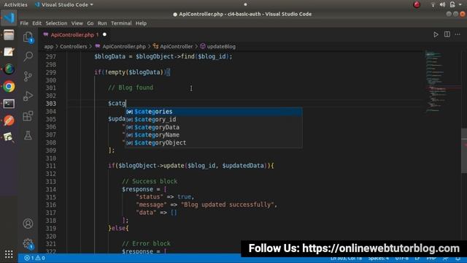The image size is (467, 263).
Task: Click line number 311 in gutter
Action: 50,166
